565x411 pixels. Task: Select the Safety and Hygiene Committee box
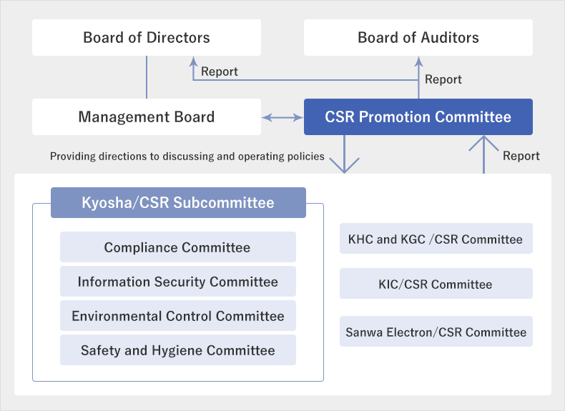click(x=178, y=350)
